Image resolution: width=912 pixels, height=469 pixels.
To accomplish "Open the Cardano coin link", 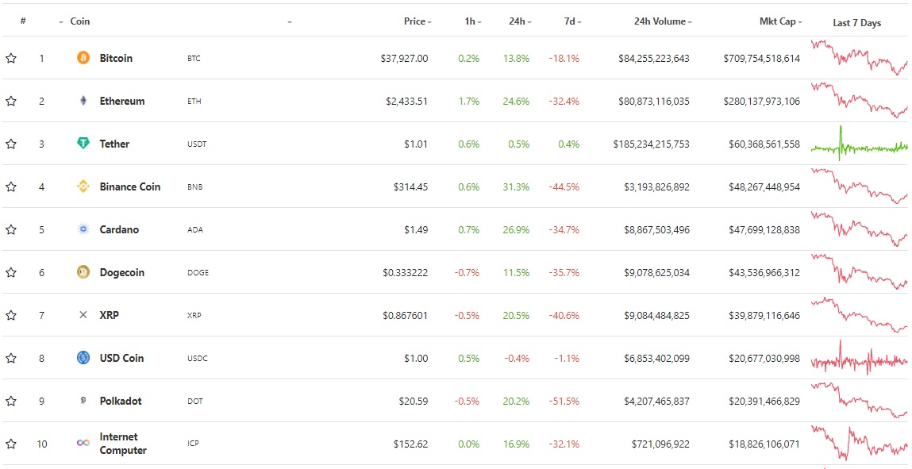I will point(118,229).
